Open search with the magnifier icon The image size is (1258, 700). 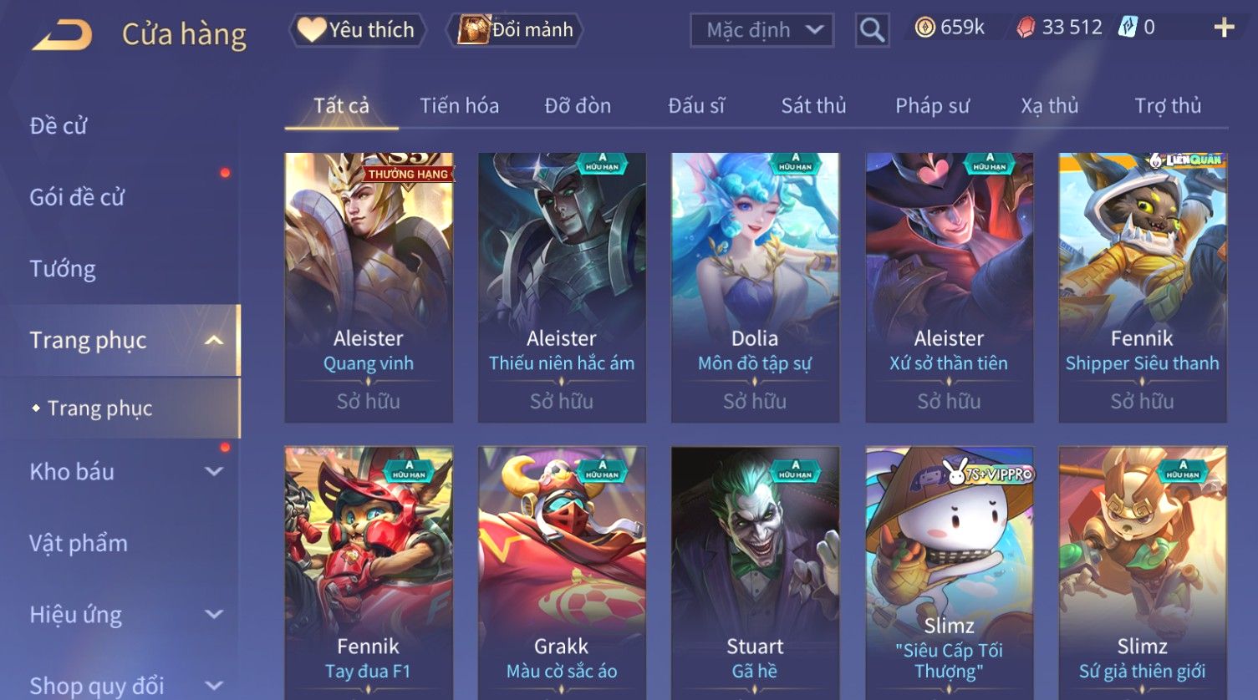coord(872,30)
